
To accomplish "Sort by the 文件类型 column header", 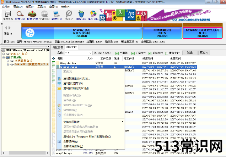I will (x=103, y=58).
